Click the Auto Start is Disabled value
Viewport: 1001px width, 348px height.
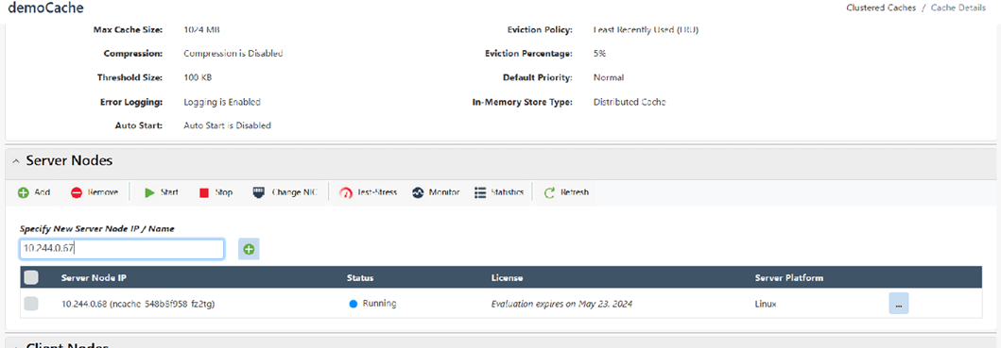227,125
